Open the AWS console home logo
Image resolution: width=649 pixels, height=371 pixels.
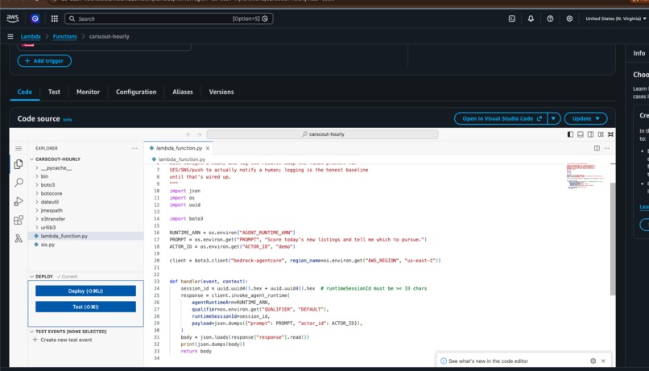[x=12, y=19]
